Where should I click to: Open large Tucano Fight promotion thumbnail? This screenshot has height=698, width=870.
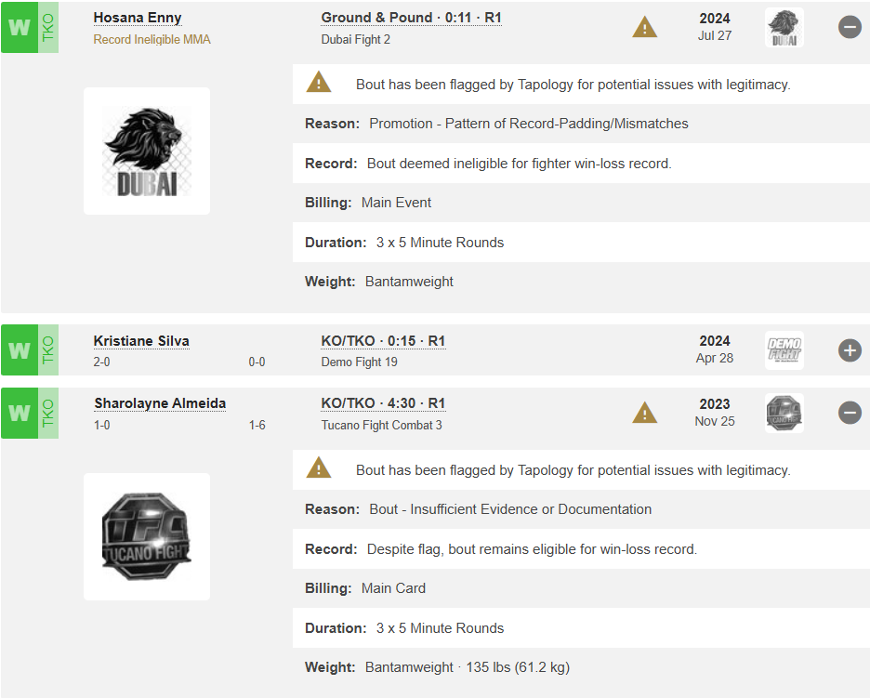147,536
